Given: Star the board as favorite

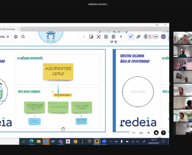Looking at the screenshot, I should pyautogui.click(x=8, y=37).
